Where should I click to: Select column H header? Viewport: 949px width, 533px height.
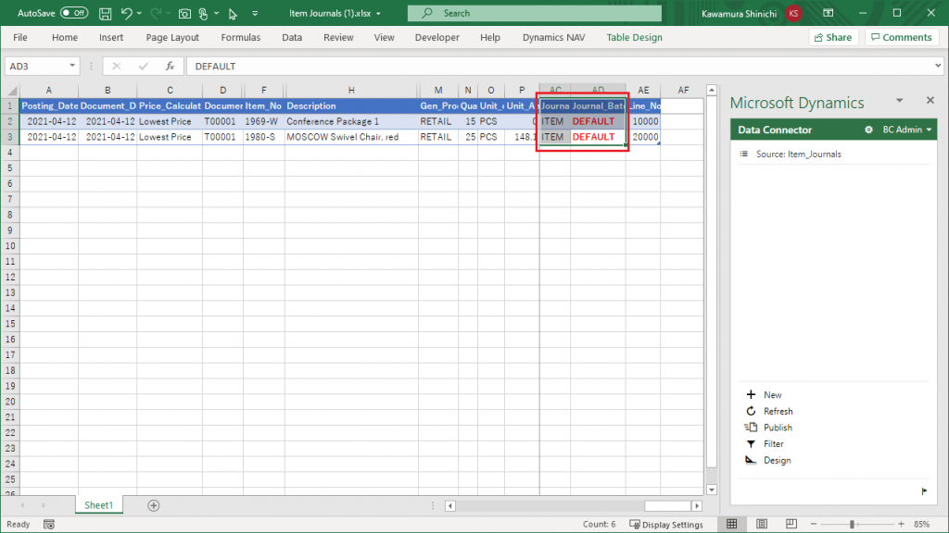(x=351, y=91)
